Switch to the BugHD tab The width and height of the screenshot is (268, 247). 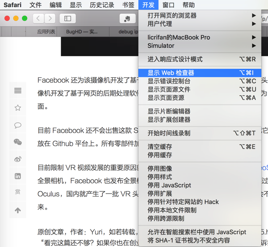83,32
